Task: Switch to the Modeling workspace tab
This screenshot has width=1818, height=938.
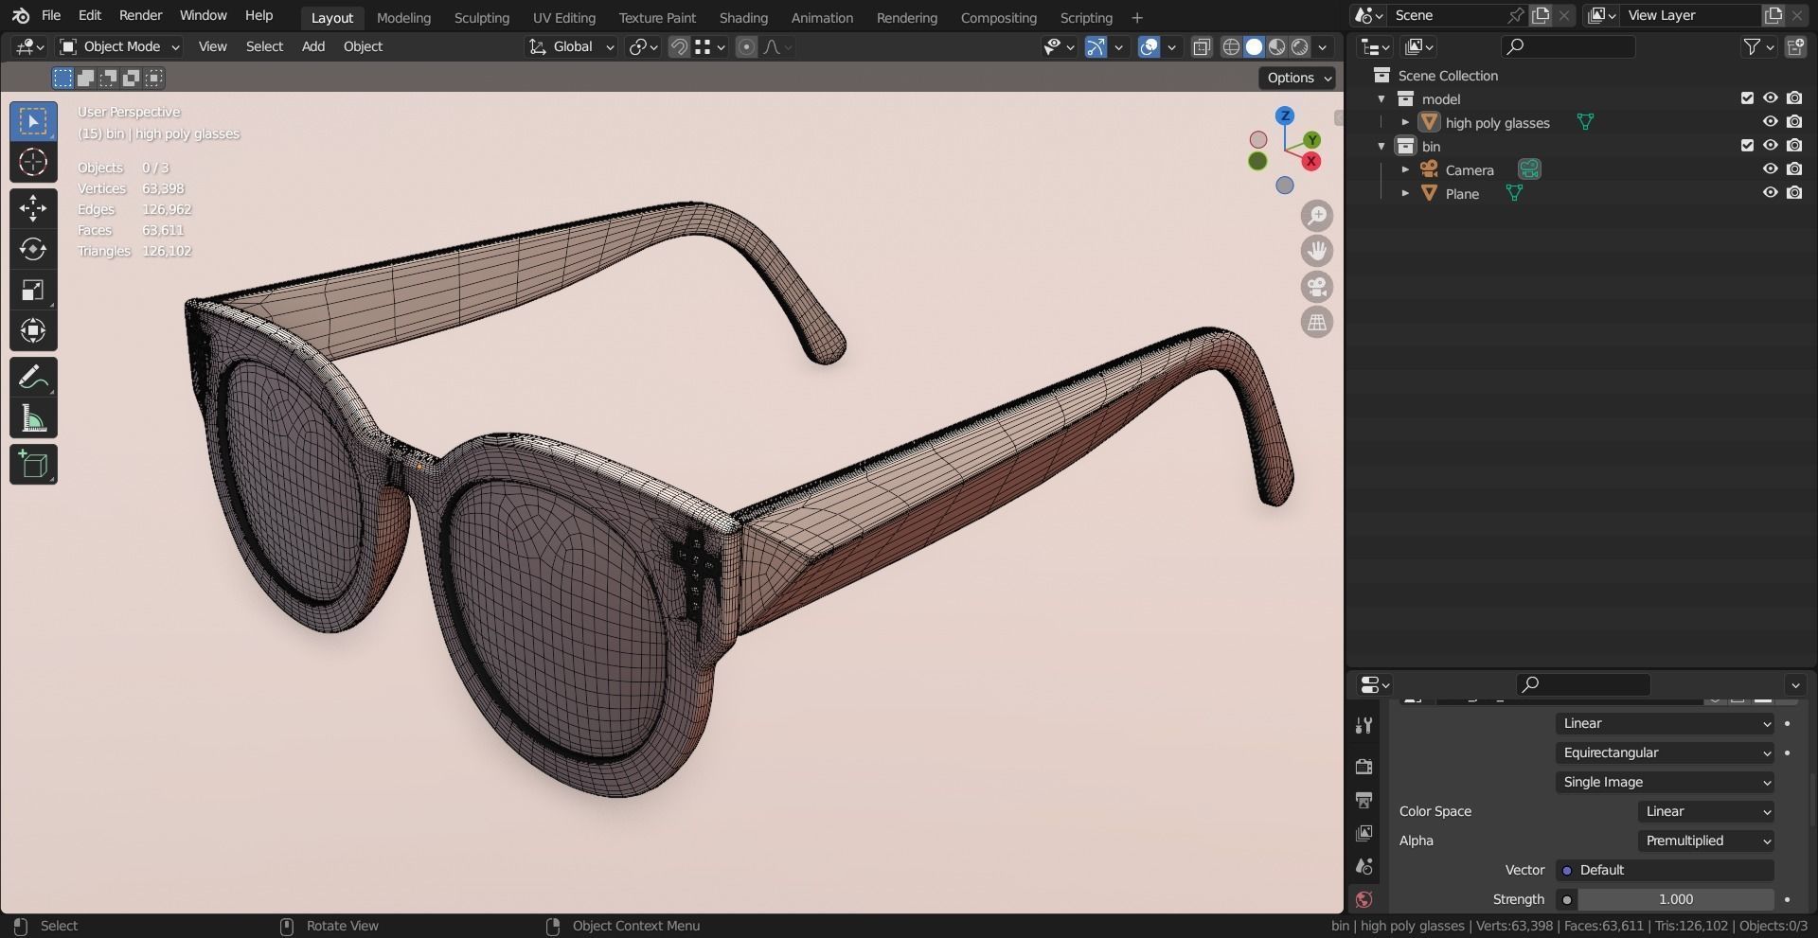Action: coord(403,18)
